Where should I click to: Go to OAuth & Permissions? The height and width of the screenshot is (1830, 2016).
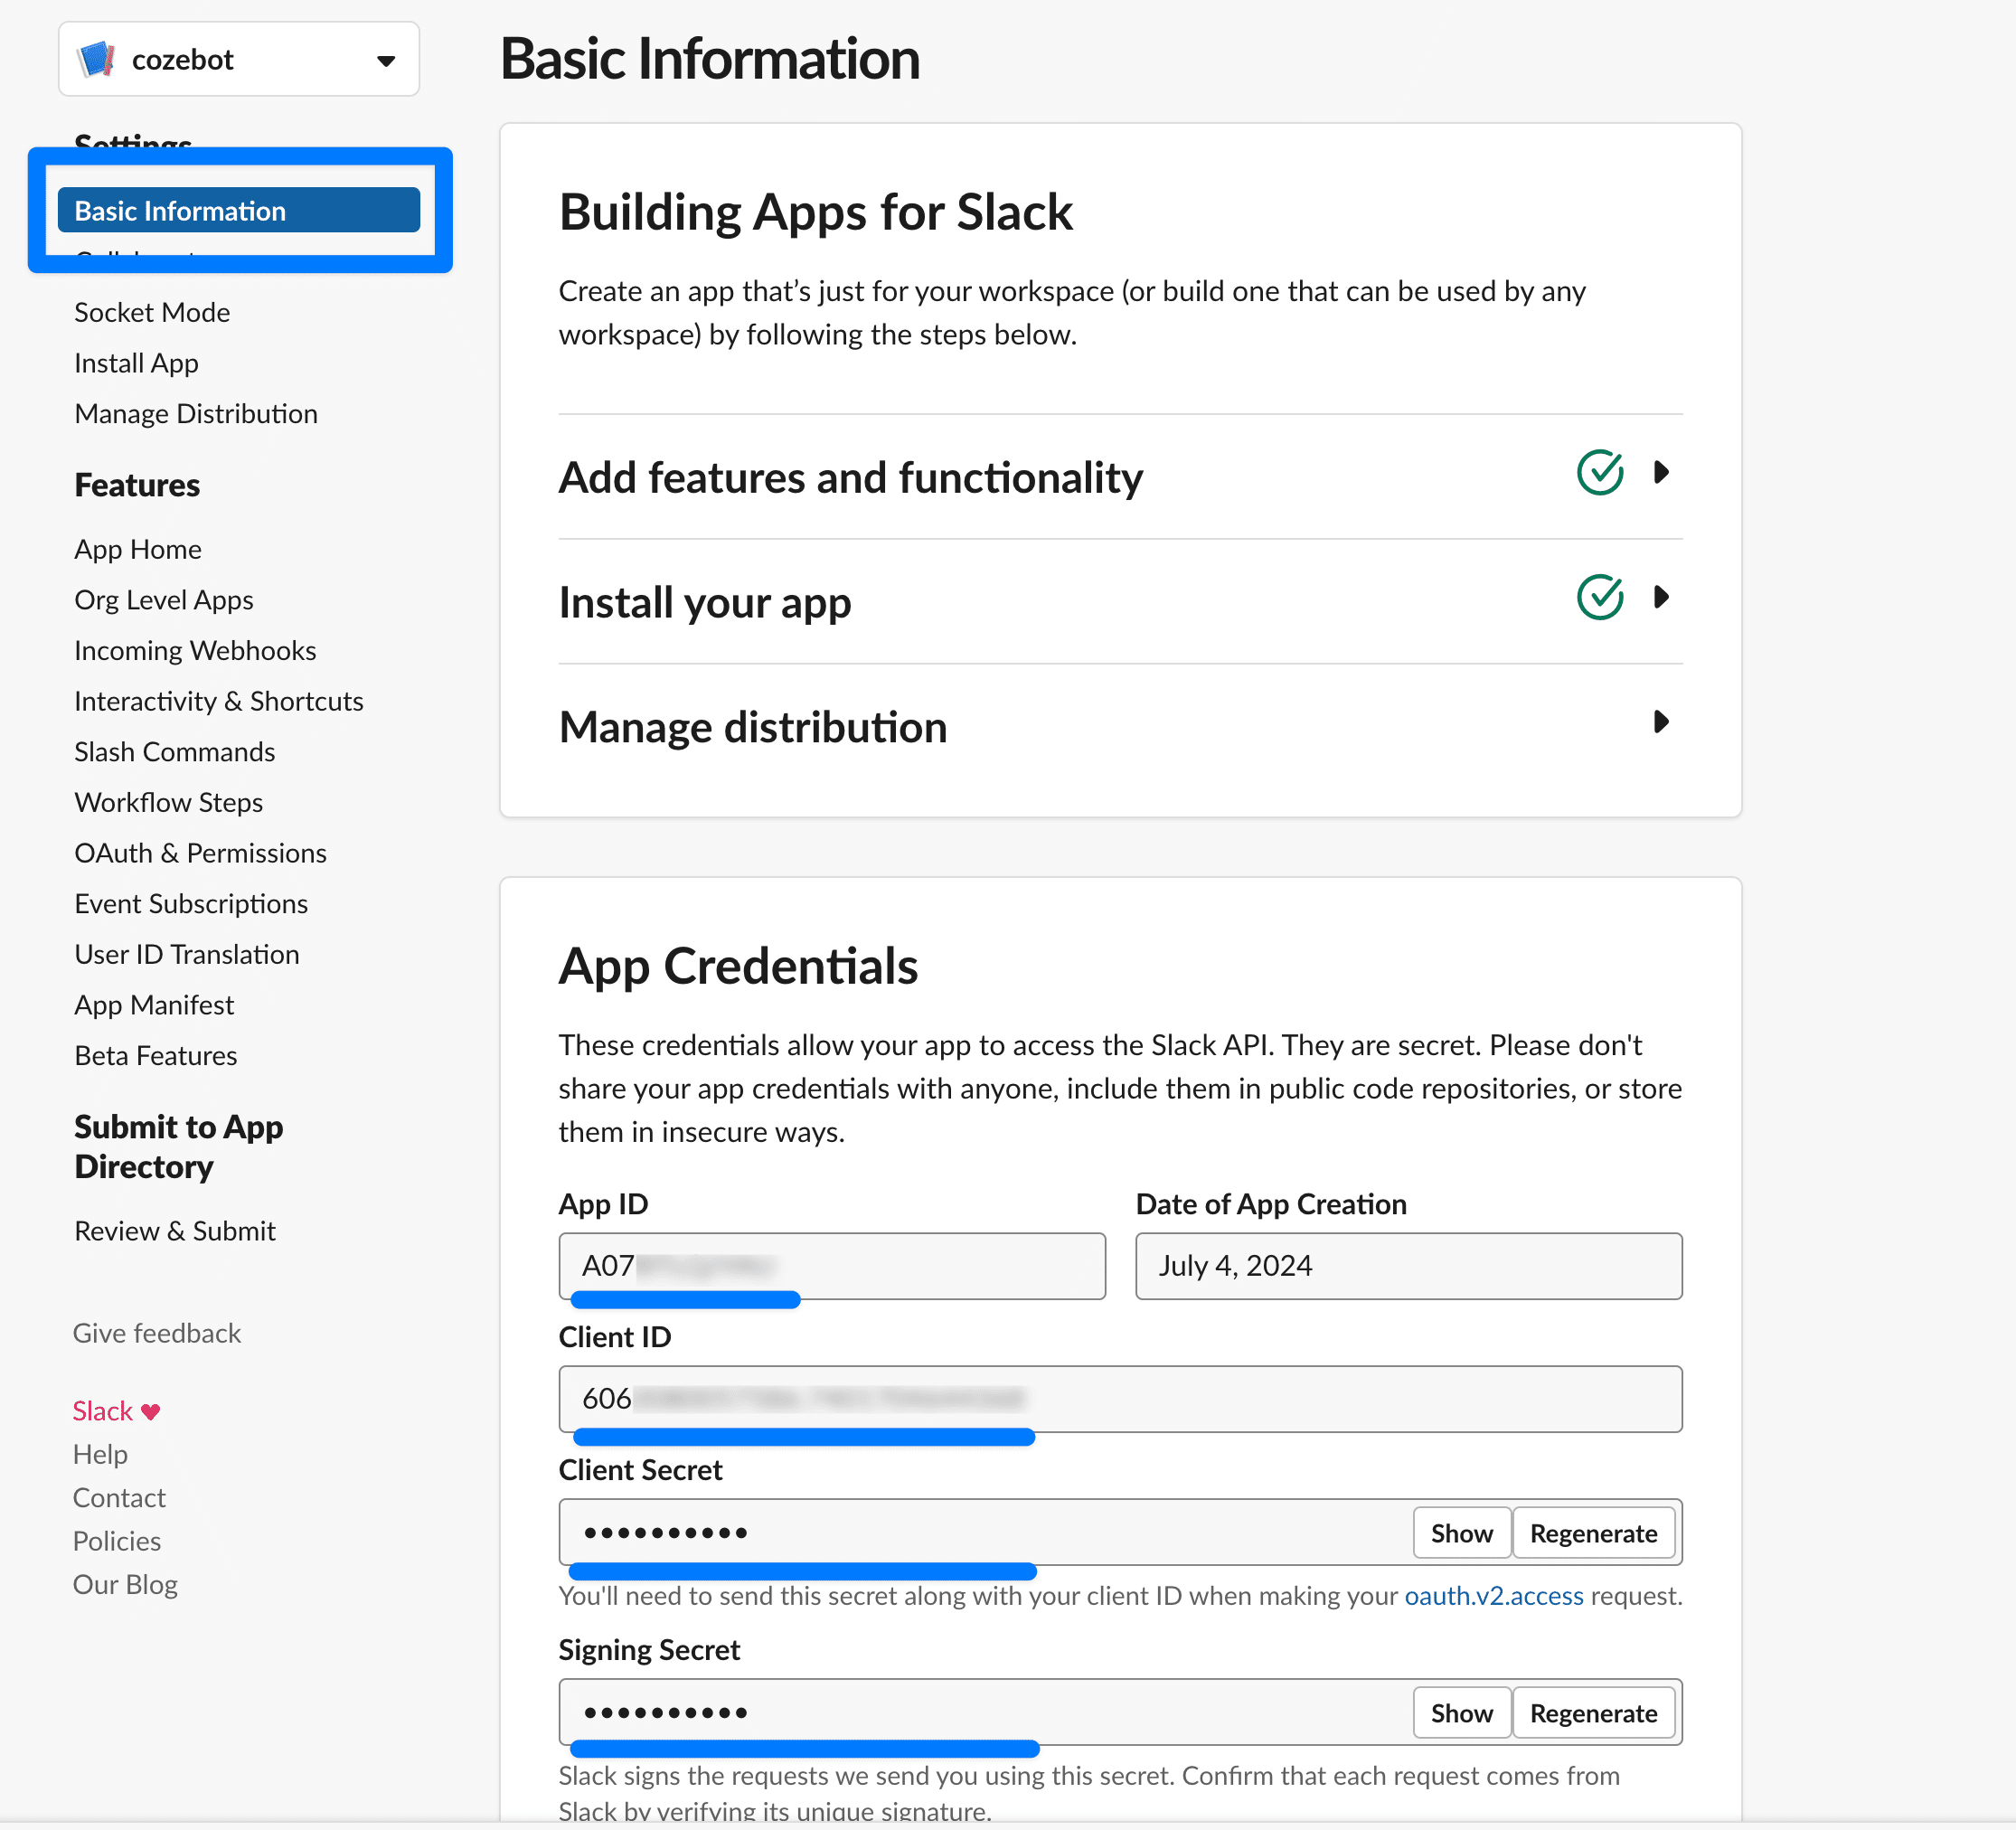200,853
